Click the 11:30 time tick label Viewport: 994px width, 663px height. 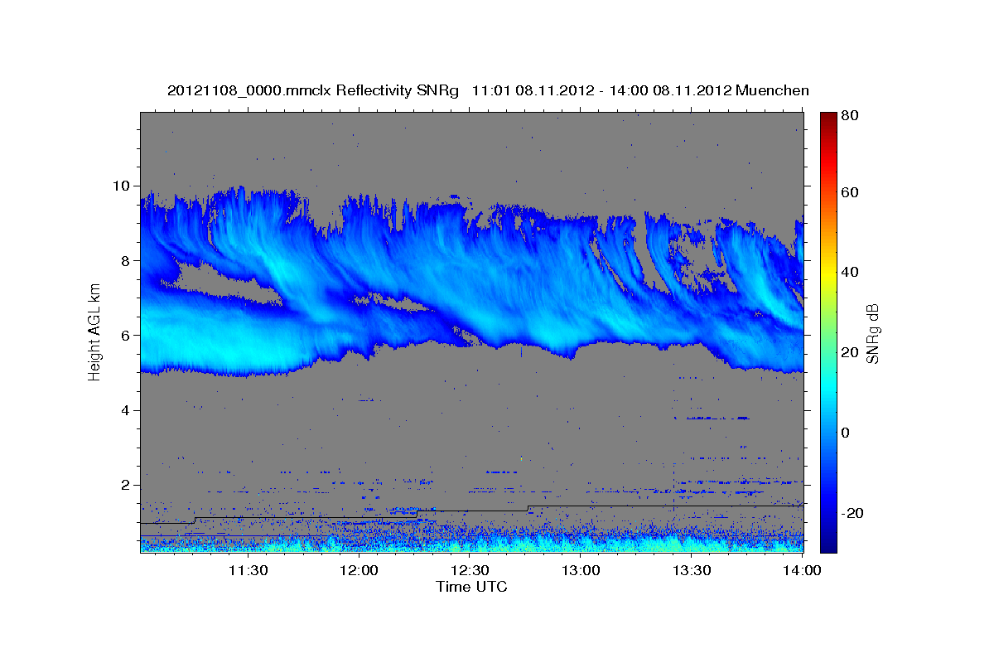248,570
